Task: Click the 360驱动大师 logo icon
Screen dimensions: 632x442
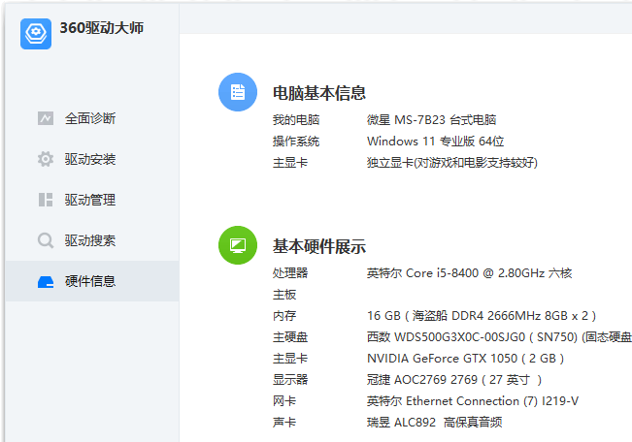Action: coord(36,34)
